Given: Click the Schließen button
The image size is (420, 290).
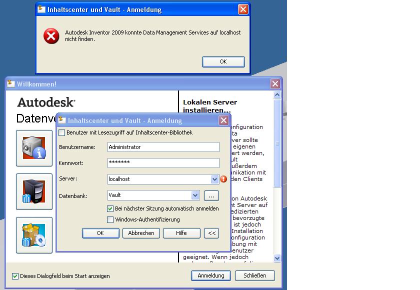Looking at the screenshot, I should point(254,275).
